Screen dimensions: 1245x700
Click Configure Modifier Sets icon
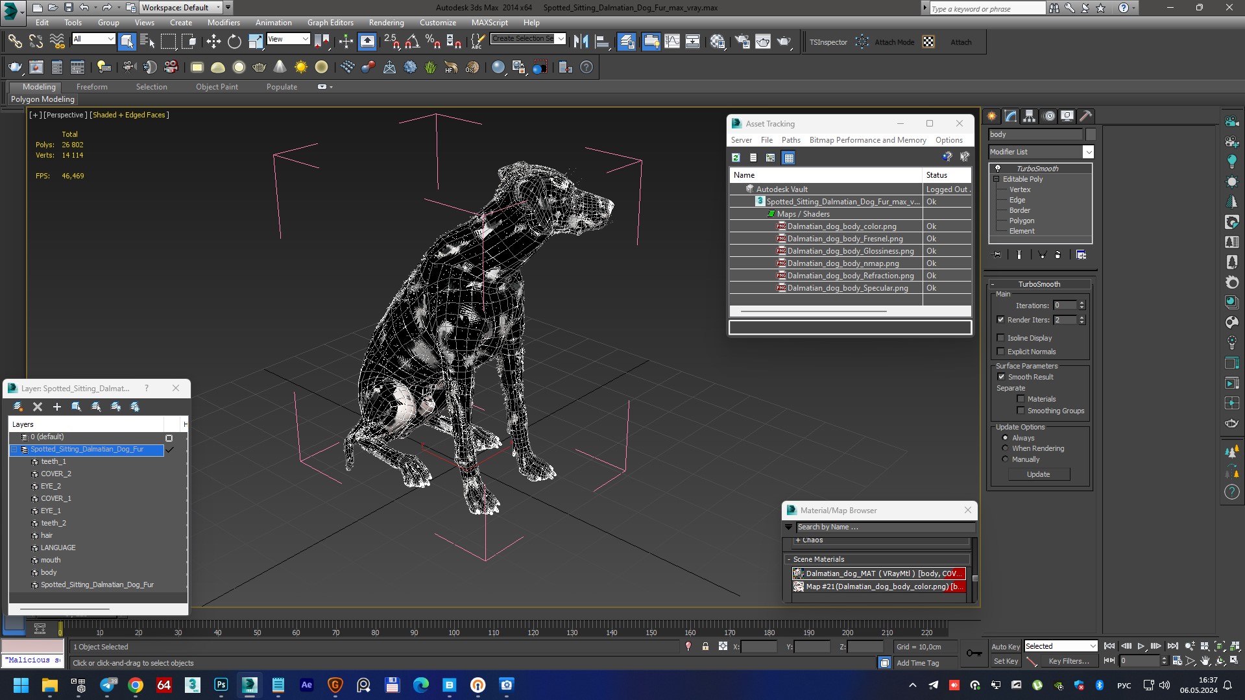pyautogui.click(x=1082, y=255)
